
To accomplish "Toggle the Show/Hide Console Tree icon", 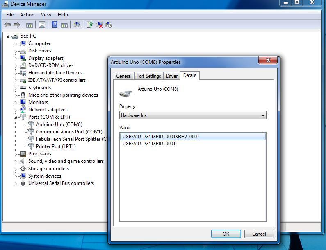I will [29, 25].
